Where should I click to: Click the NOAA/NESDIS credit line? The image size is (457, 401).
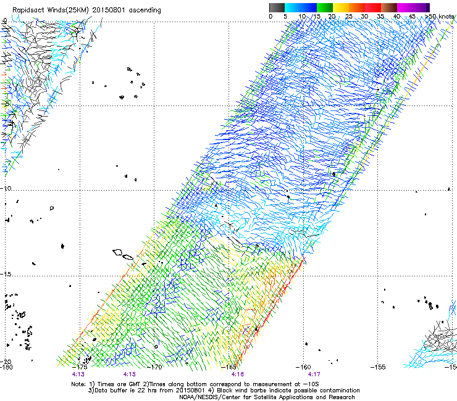click(x=267, y=397)
